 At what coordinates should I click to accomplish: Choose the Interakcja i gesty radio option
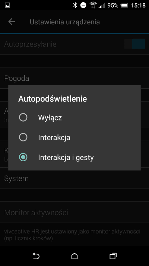coord(23,158)
